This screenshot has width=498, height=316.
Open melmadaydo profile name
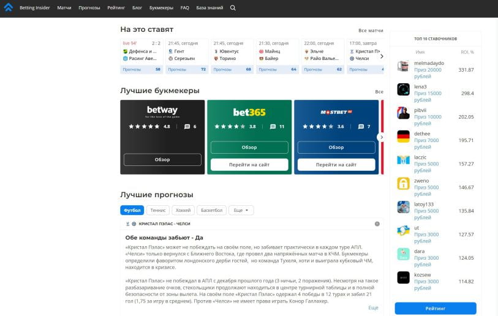[x=429, y=63]
